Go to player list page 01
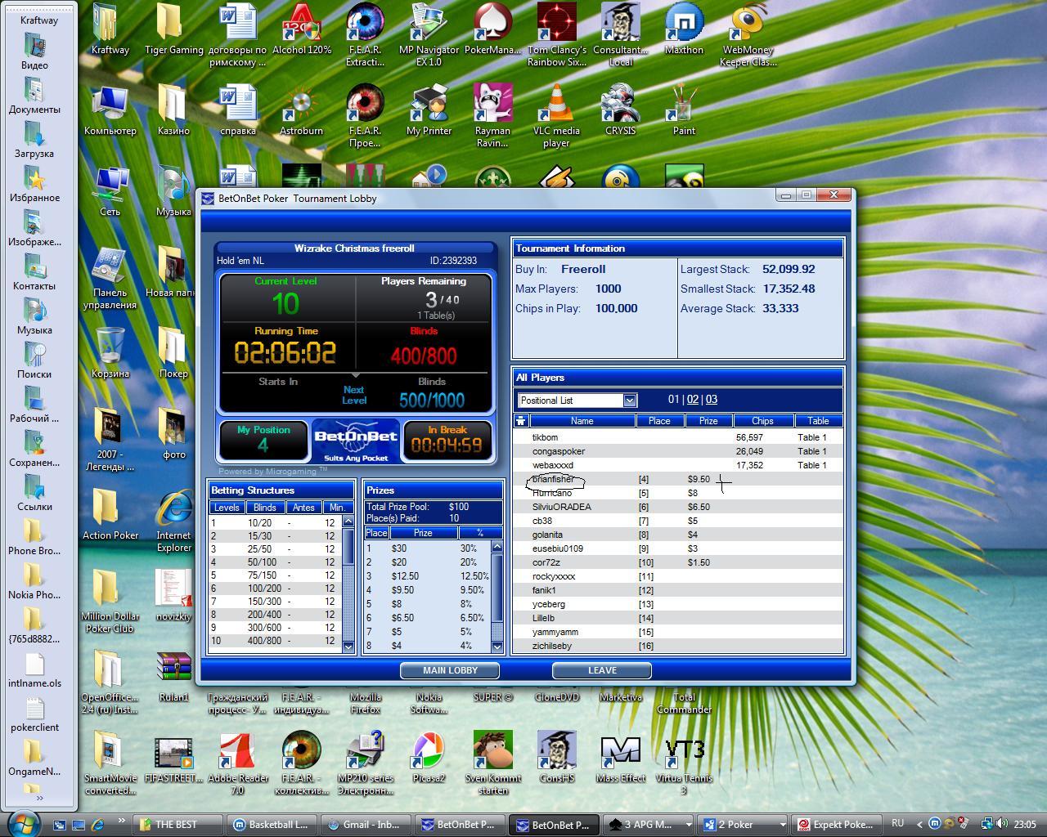Screen dimensions: 1047x837 tap(674, 400)
